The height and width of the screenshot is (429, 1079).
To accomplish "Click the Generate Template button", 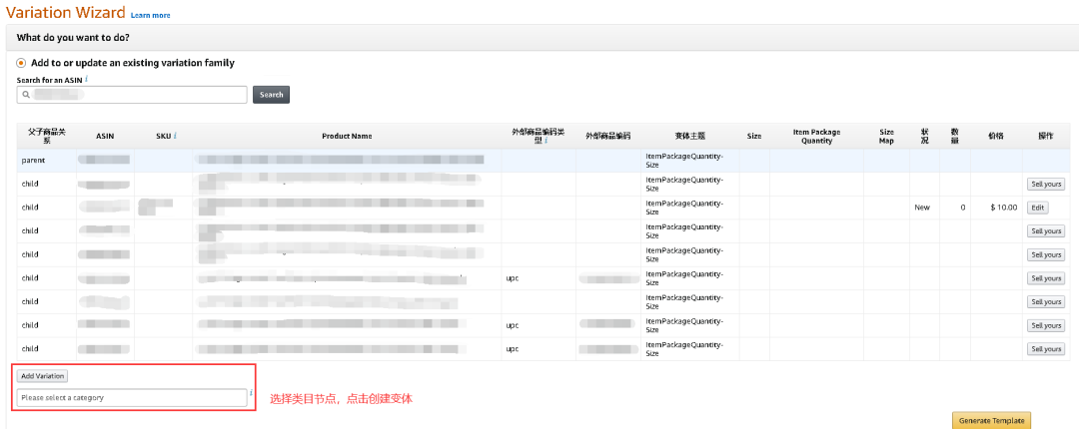I will point(990,420).
